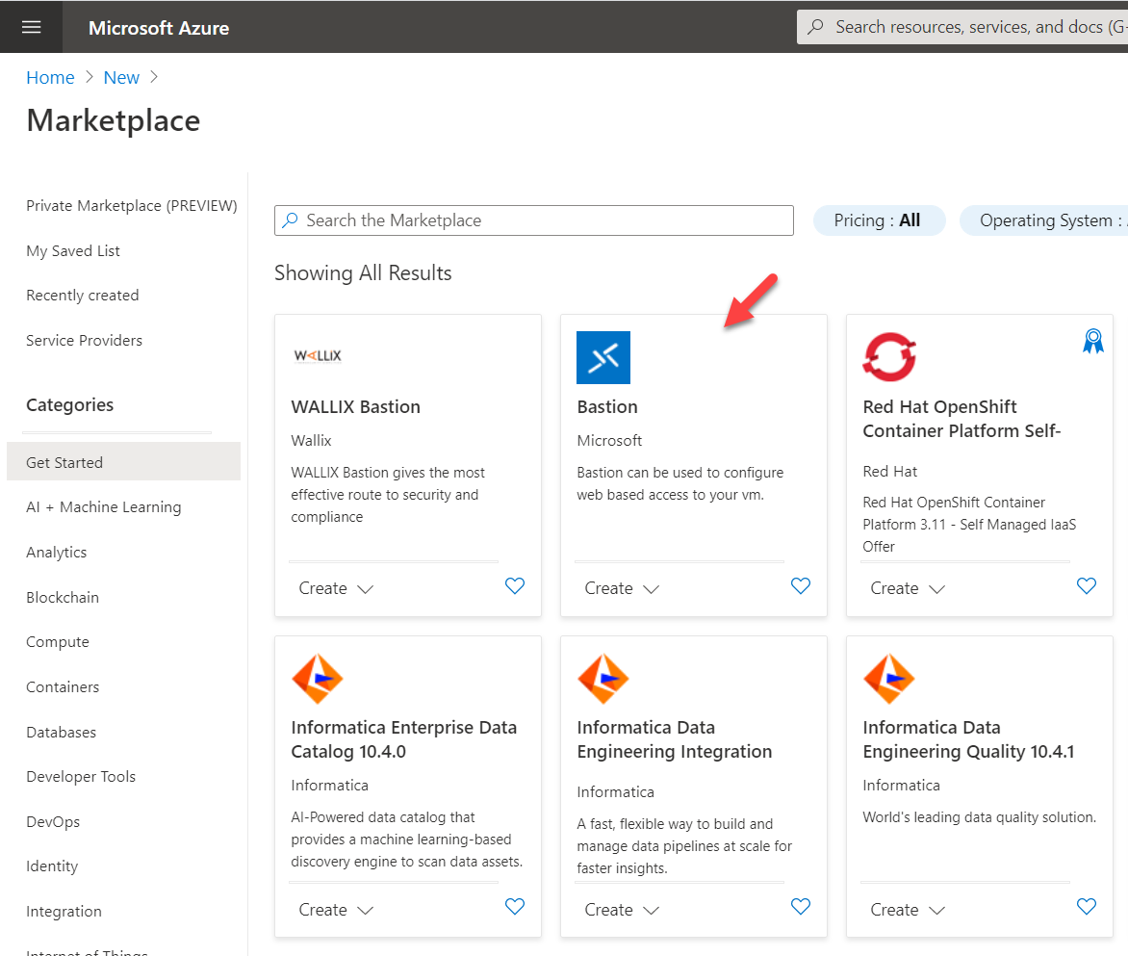The image size is (1128, 956).
Task: Expand Create dropdown on Red Hat OpenShift
Action: click(908, 588)
